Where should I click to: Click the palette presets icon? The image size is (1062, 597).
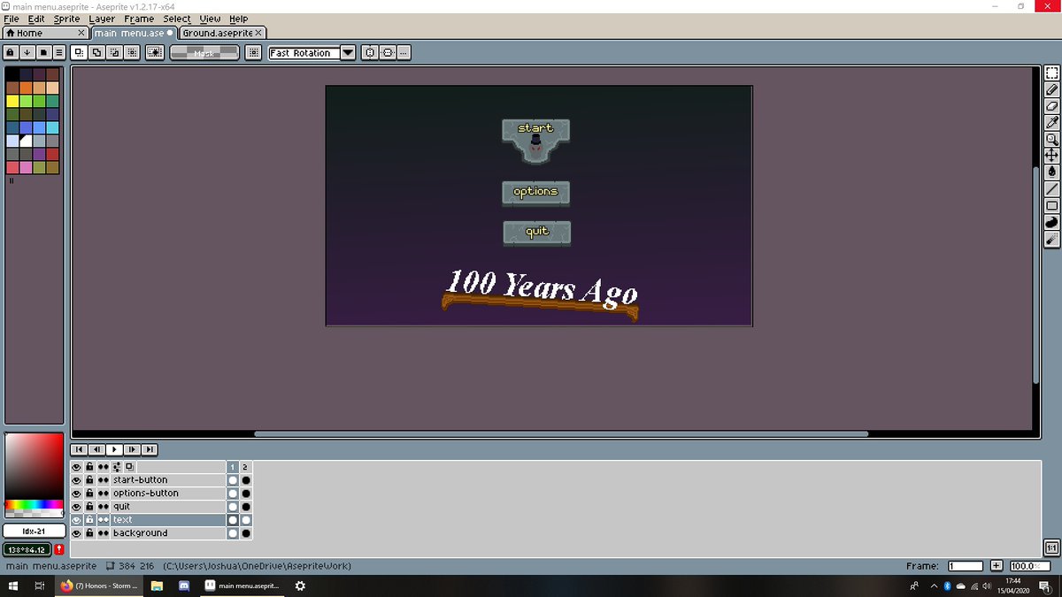point(42,52)
